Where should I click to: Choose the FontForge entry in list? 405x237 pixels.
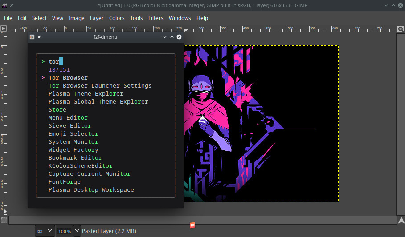[x=65, y=182]
